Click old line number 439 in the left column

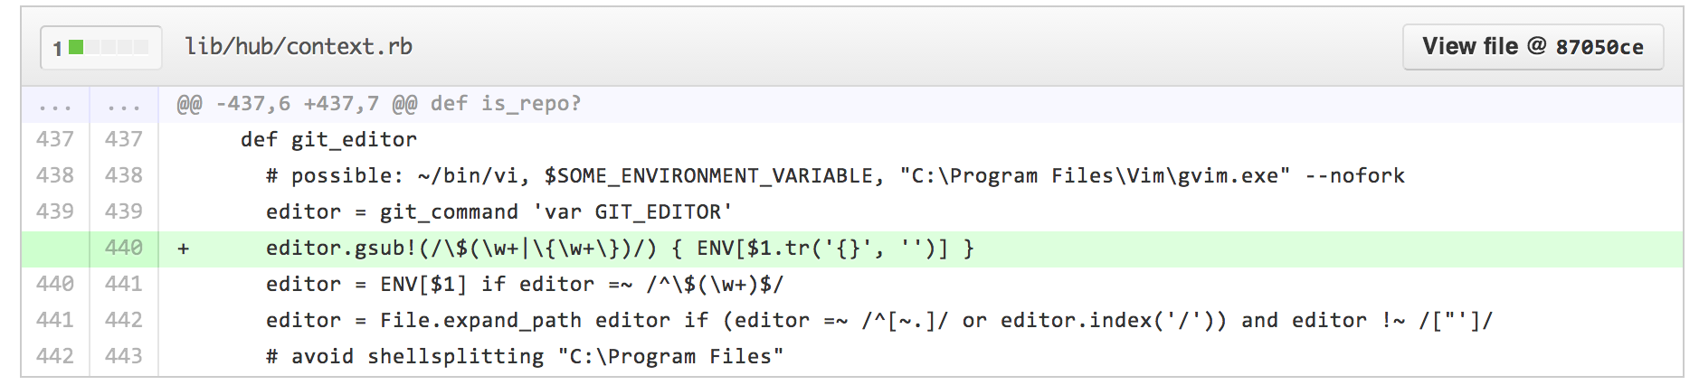[x=55, y=211]
